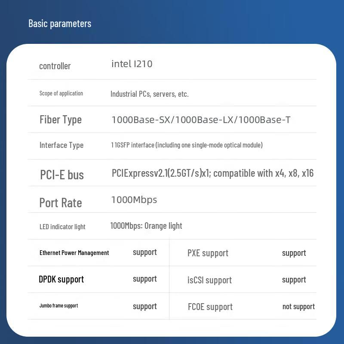
Task: Select the 'DPDK support' label
Action: tap(61, 279)
